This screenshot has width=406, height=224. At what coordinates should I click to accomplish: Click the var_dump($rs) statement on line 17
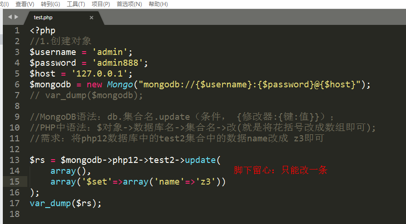tap(65, 203)
